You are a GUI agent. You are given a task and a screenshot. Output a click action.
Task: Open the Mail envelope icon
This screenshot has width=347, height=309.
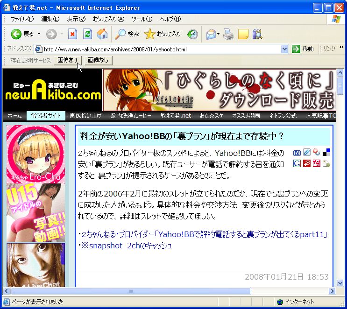click(x=211, y=34)
